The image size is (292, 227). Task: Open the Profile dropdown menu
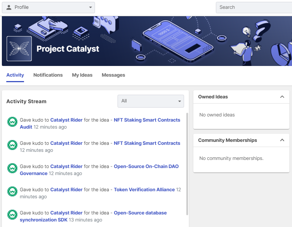[x=48, y=7]
